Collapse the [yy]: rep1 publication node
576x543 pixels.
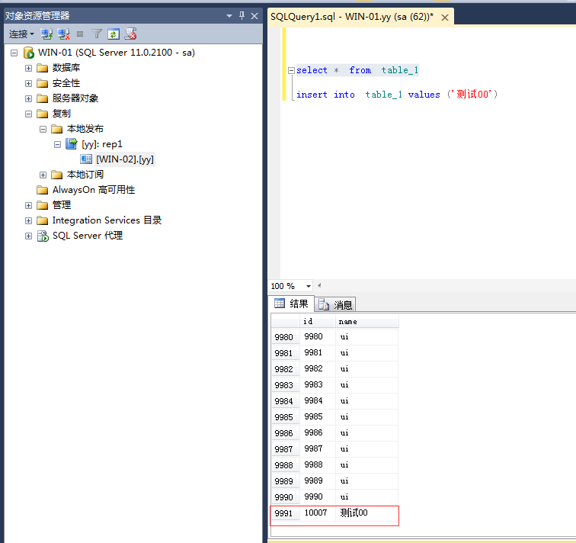click(57, 144)
